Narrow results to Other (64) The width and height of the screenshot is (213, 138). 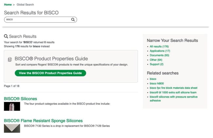coord(156,60)
